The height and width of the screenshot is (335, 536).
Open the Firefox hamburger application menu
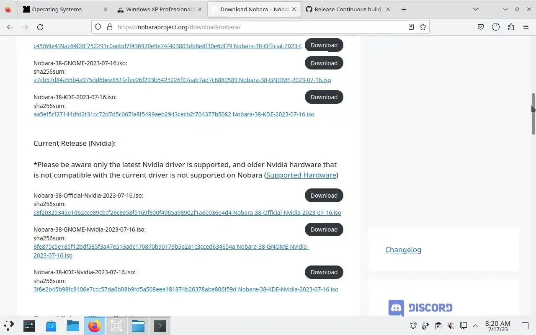(526, 27)
